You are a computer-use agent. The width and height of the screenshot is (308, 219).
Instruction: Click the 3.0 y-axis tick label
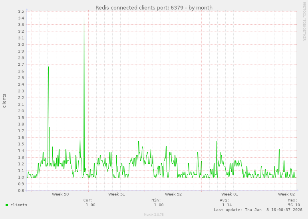(x=21, y=45)
